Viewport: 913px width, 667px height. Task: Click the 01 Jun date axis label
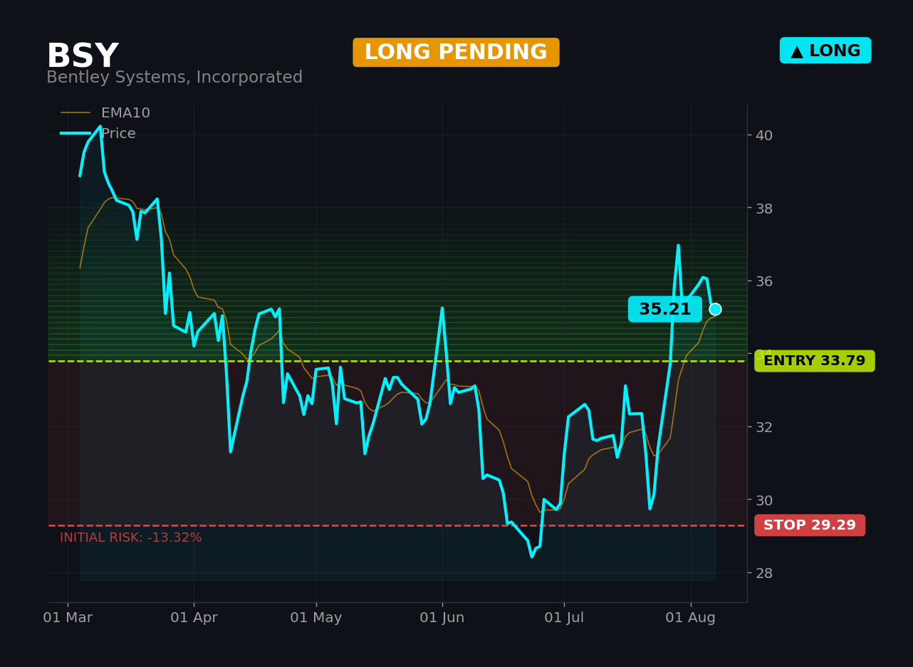click(x=442, y=618)
